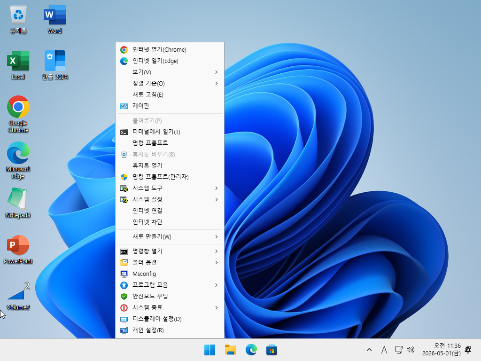Expand the 시스템 도구 submenu arrow
Viewport: 481px width, 361px height.
[x=217, y=188]
